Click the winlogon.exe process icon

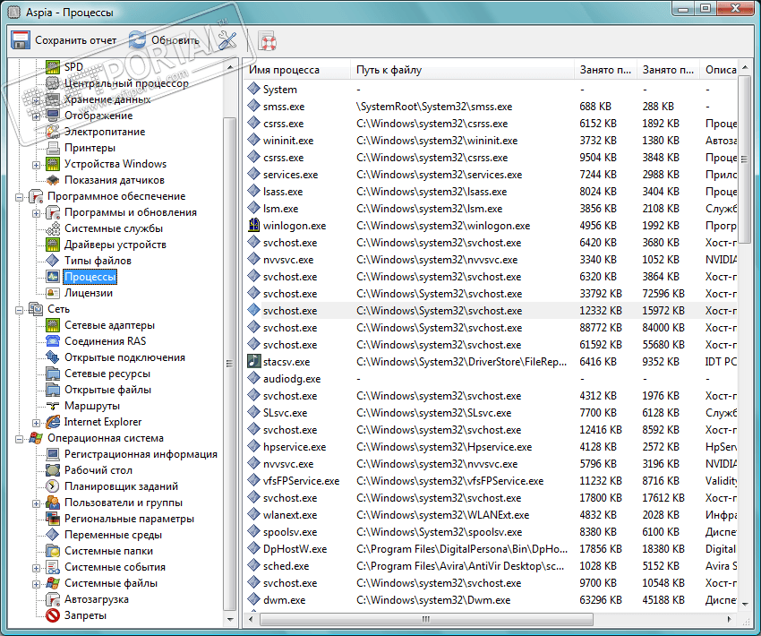(x=254, y=225)
